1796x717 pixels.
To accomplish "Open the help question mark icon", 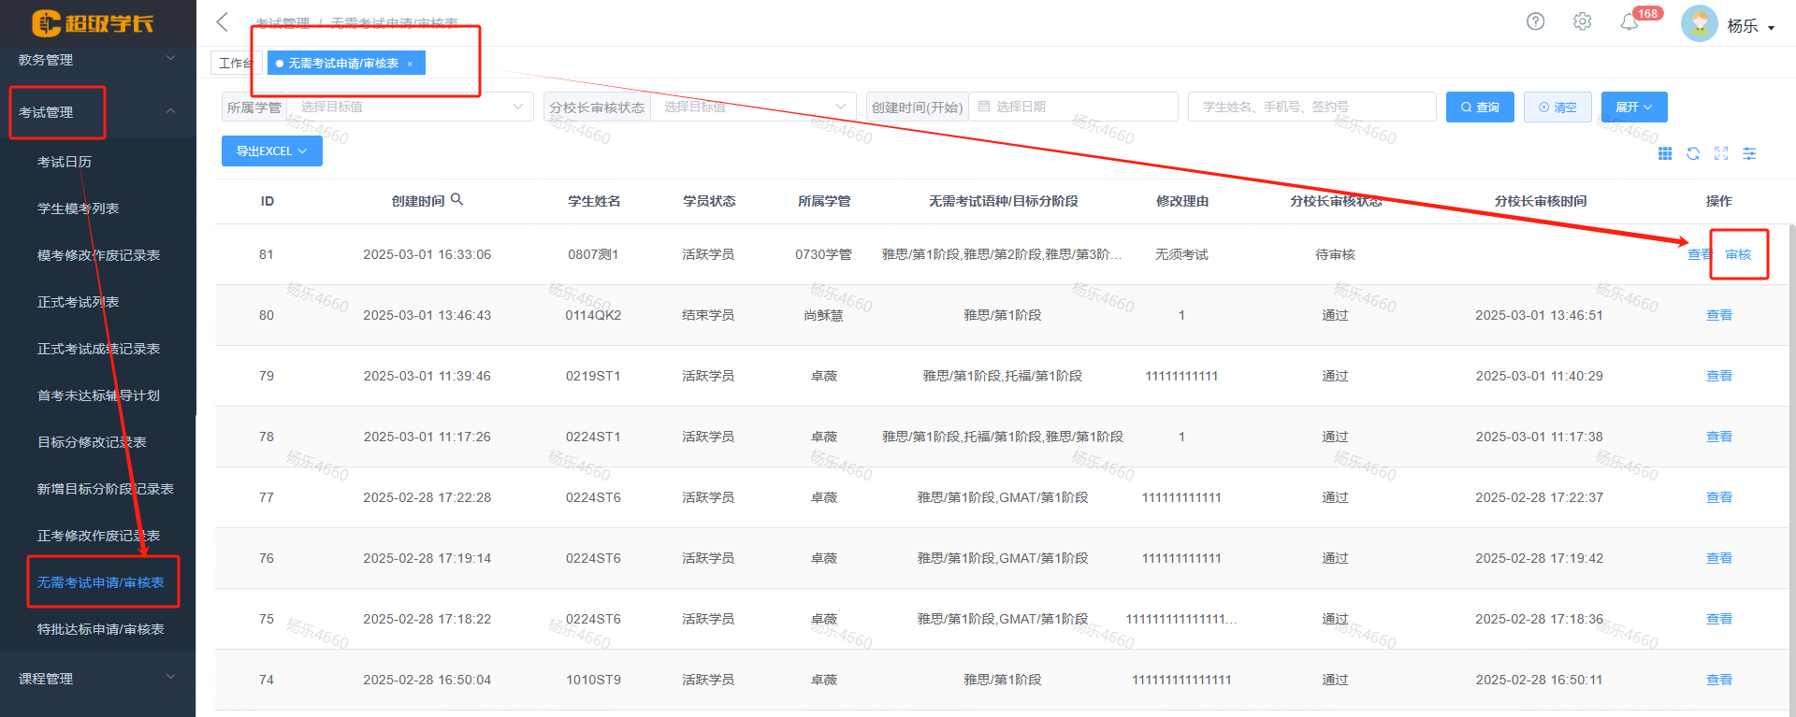I will pyautogui.click(x=1535, y=22).
